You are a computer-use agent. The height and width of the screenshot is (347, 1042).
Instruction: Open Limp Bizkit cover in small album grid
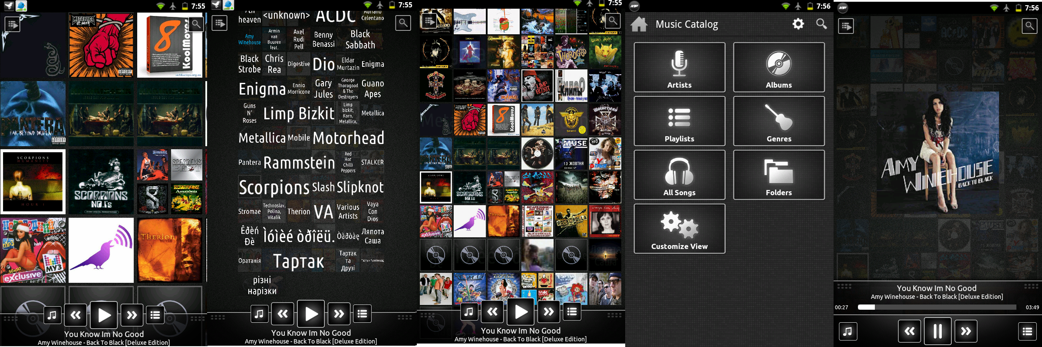coord(537,85)
